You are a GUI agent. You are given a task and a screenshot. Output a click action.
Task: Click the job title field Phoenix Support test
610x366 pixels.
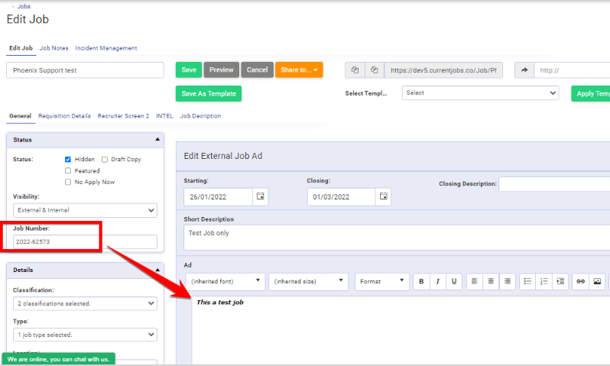[x=85, y=70]
